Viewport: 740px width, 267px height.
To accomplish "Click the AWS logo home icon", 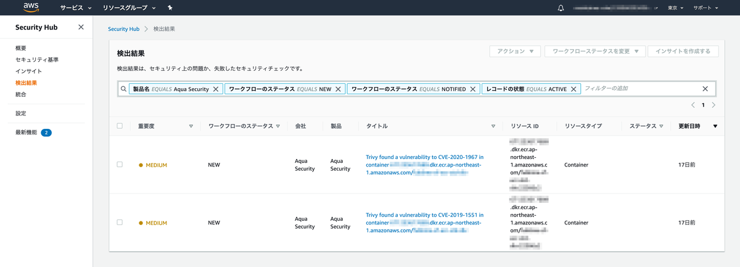I will coord(31,8).
